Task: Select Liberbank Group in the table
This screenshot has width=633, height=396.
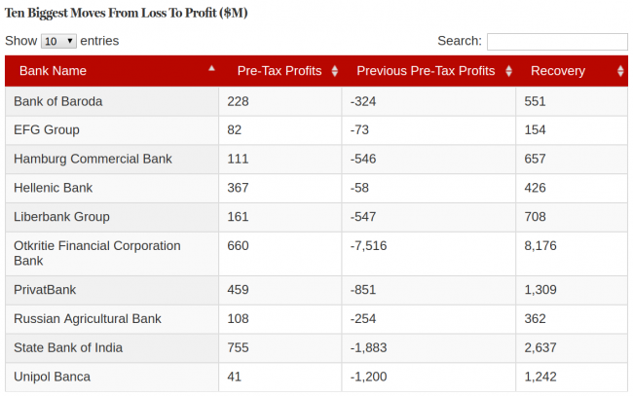Action: [x=61, y=217]
